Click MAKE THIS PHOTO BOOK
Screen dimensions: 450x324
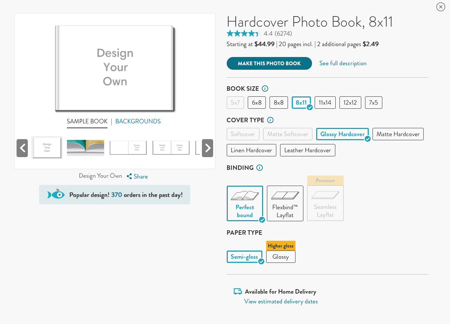point(269,63)
